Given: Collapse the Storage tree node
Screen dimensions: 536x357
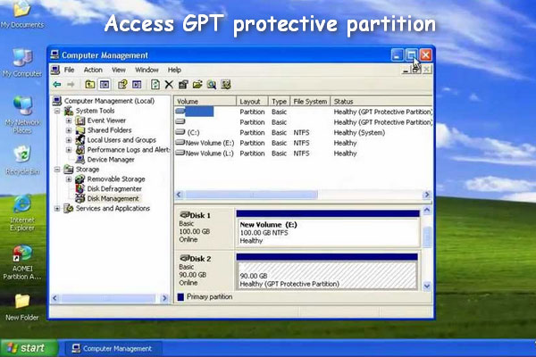Looking at the screenshot, I should tap(57, 170).
